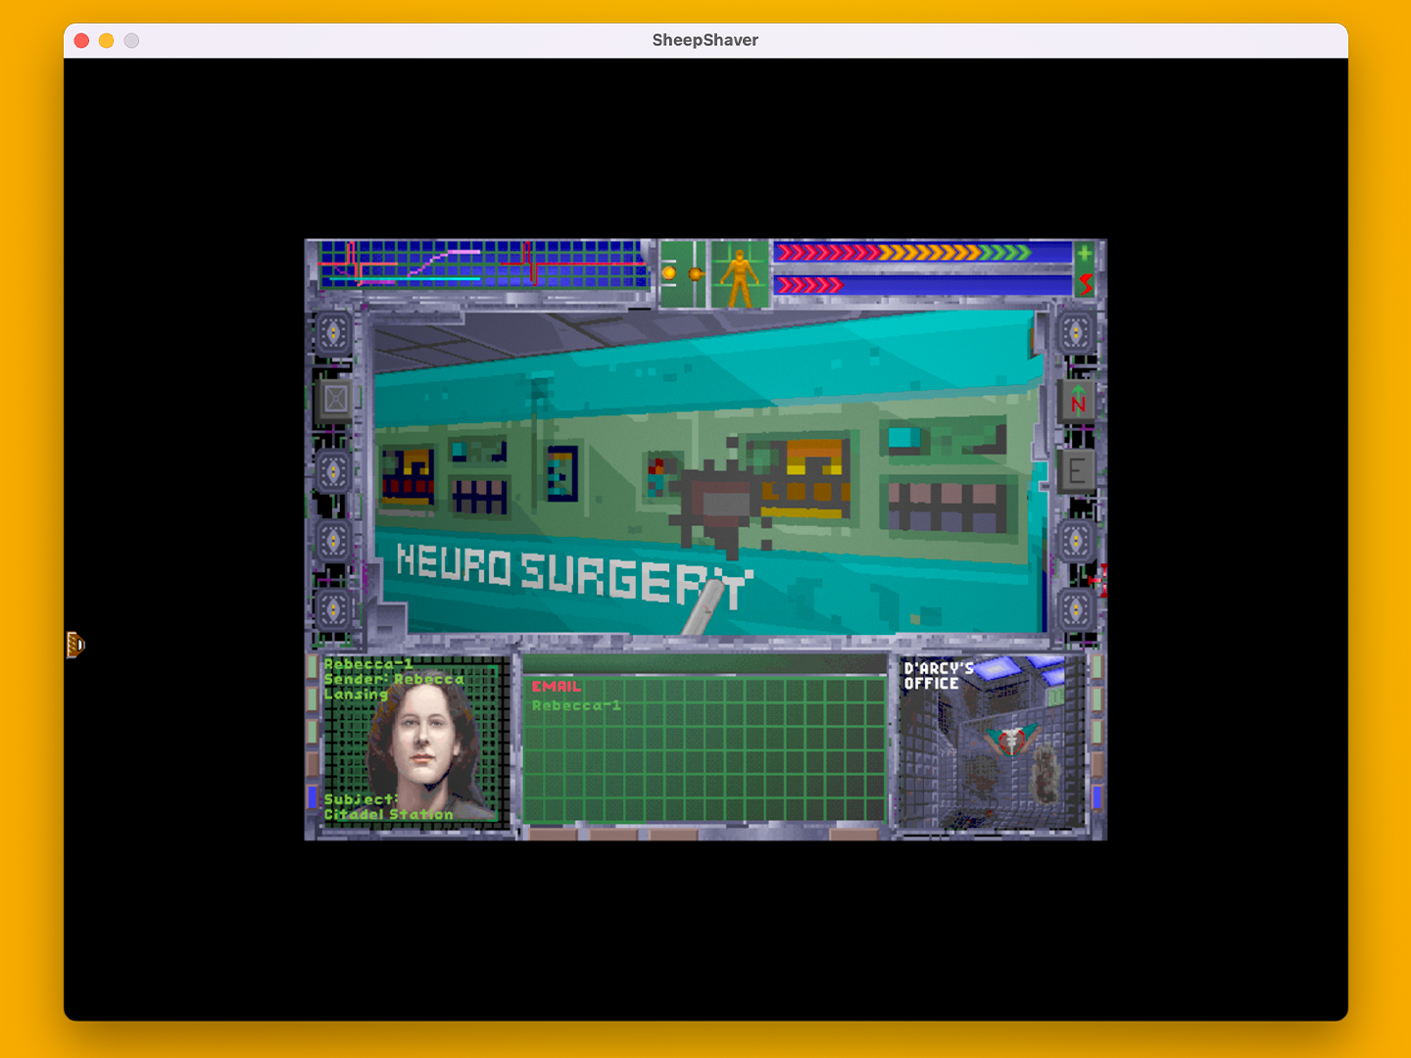Toggle the navigation compass N icon
Viewport: 1411px width, 1058px height.
(x=1077, y=400)
